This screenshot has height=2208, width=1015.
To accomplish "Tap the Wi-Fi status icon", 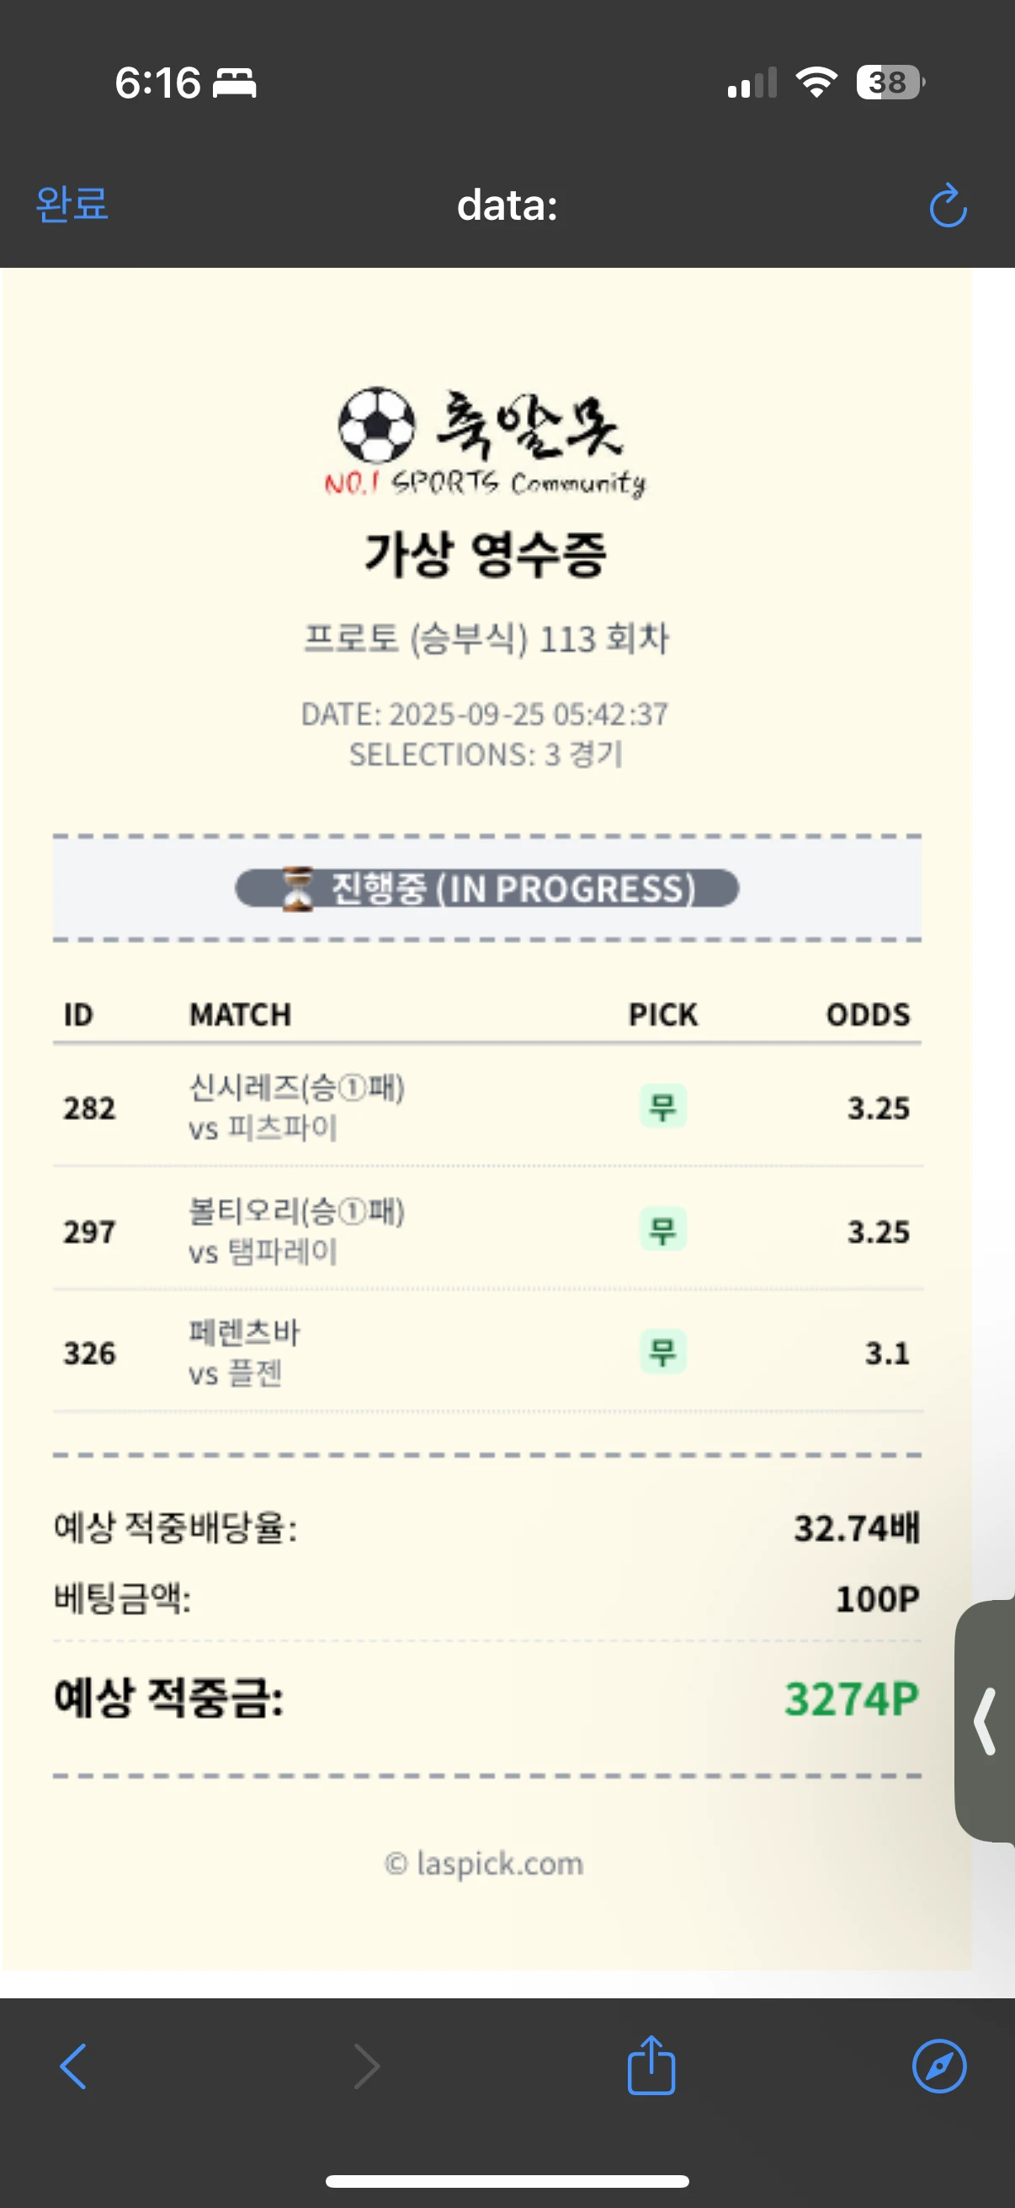I will coord(816,83).
